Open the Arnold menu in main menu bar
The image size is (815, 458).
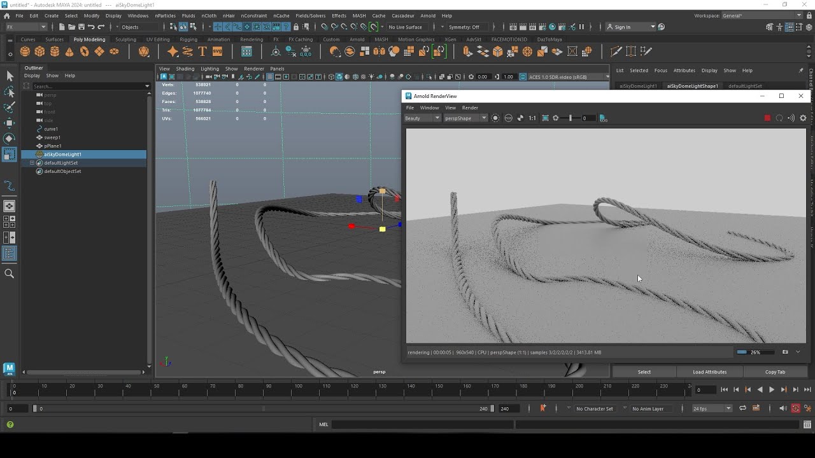428,15
